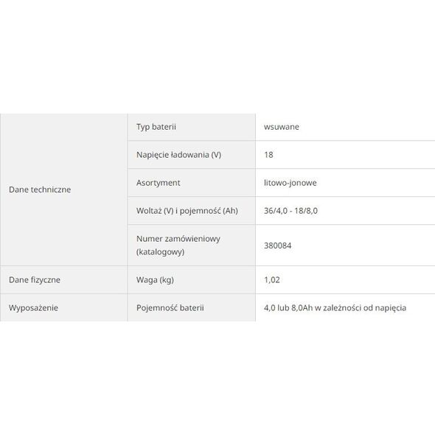Select the 'Napięcie ładowania (V)' label

[x=178, y=155]
